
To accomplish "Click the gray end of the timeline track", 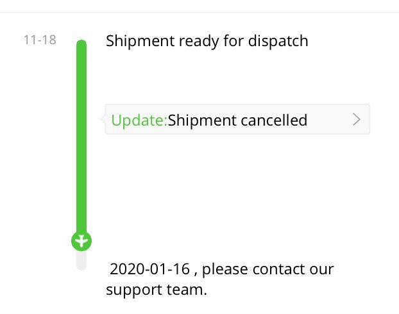I will tap(81, 261).
